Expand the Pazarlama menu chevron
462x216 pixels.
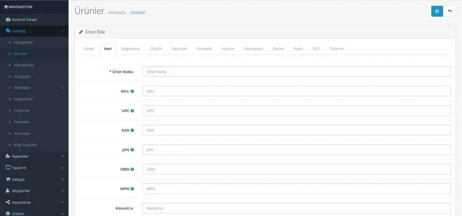62,202
